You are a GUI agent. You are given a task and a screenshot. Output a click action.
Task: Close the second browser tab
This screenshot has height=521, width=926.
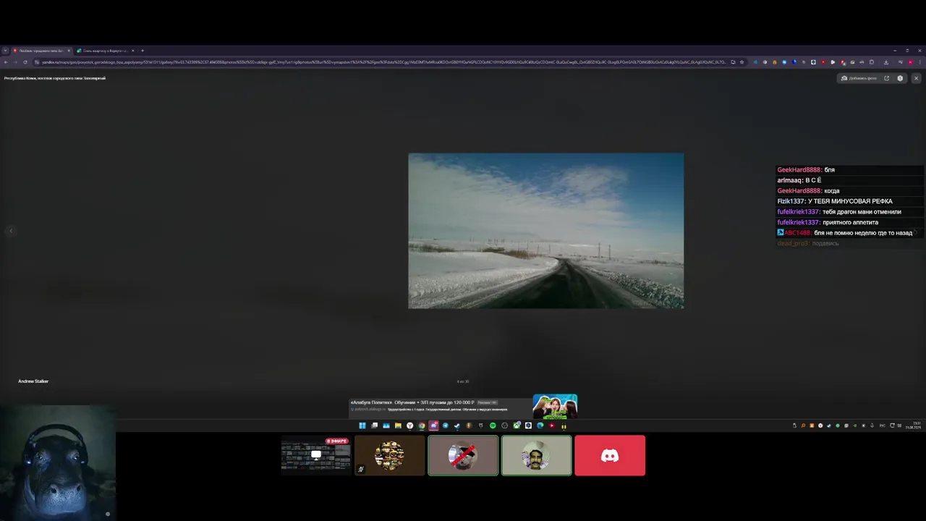coord(132,51)
